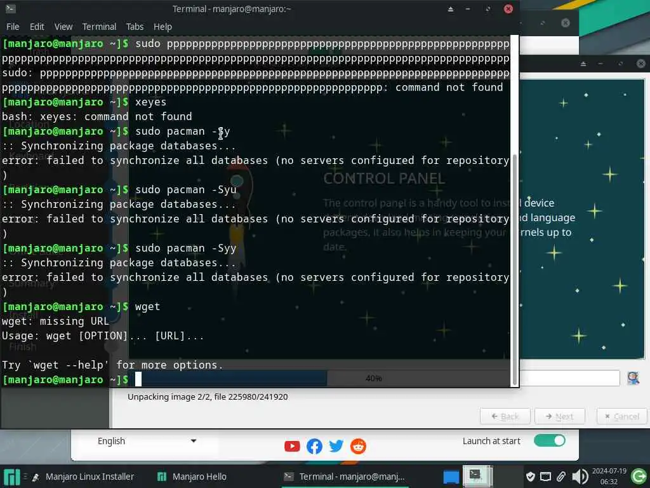Maximize the Terminal window
This screenshot has width=650, height=488.
[x=488, y=9]
